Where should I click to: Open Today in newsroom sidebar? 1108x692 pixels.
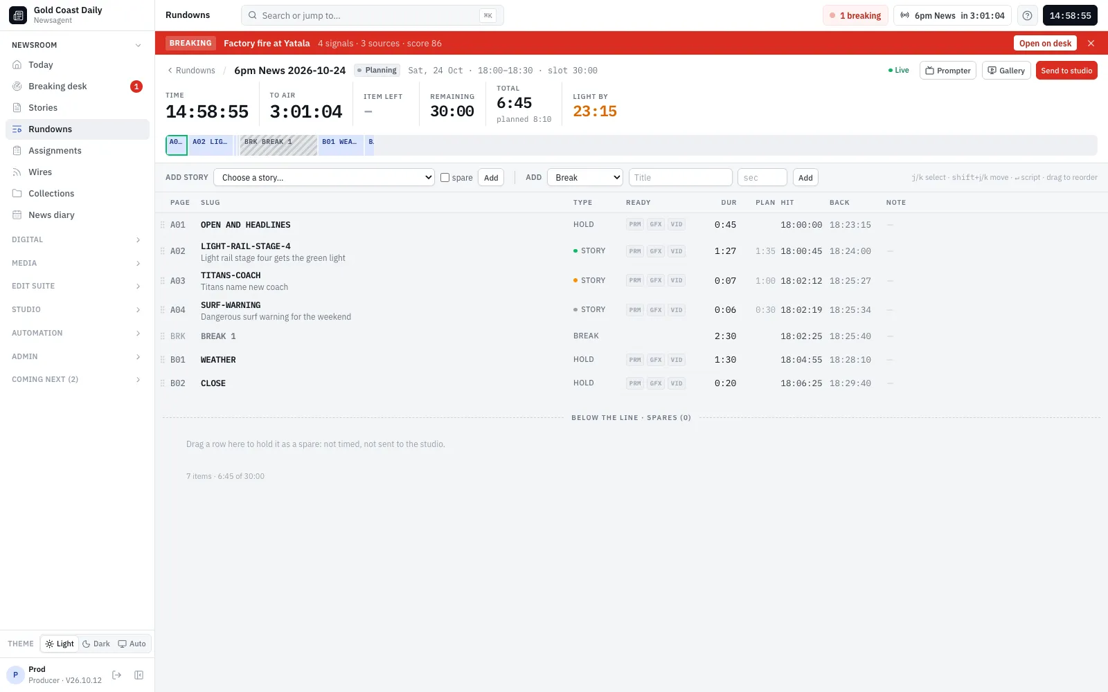(78, 64)
